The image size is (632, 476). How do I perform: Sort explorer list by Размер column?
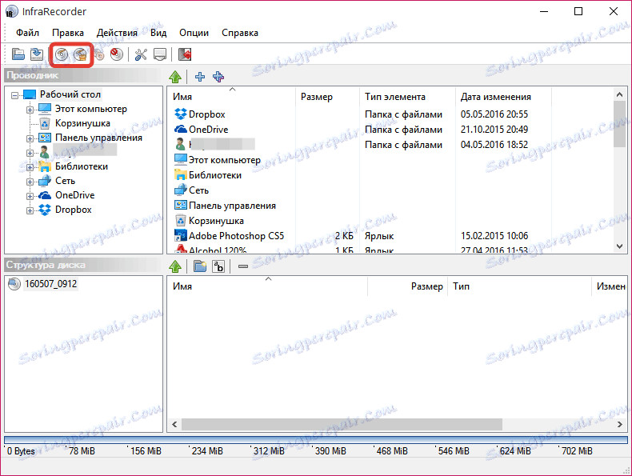click(327, 97)
